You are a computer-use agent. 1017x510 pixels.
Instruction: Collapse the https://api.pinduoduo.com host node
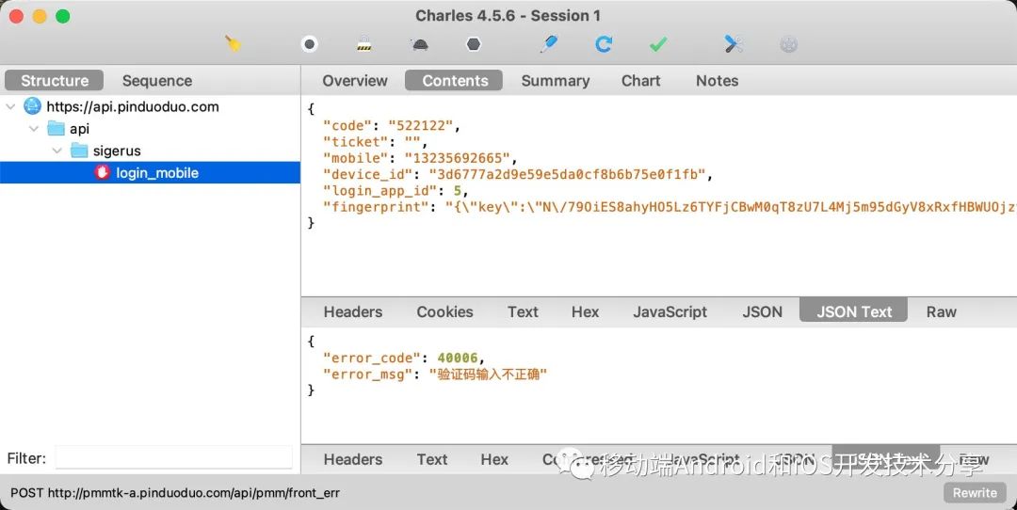[10, 106]
